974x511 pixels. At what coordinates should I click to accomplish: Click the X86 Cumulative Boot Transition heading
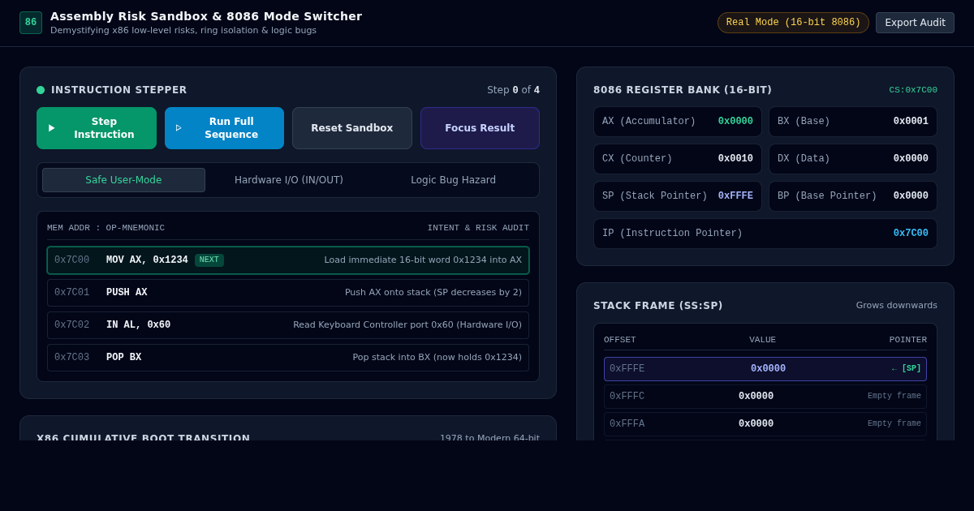[x=144, y=438]
